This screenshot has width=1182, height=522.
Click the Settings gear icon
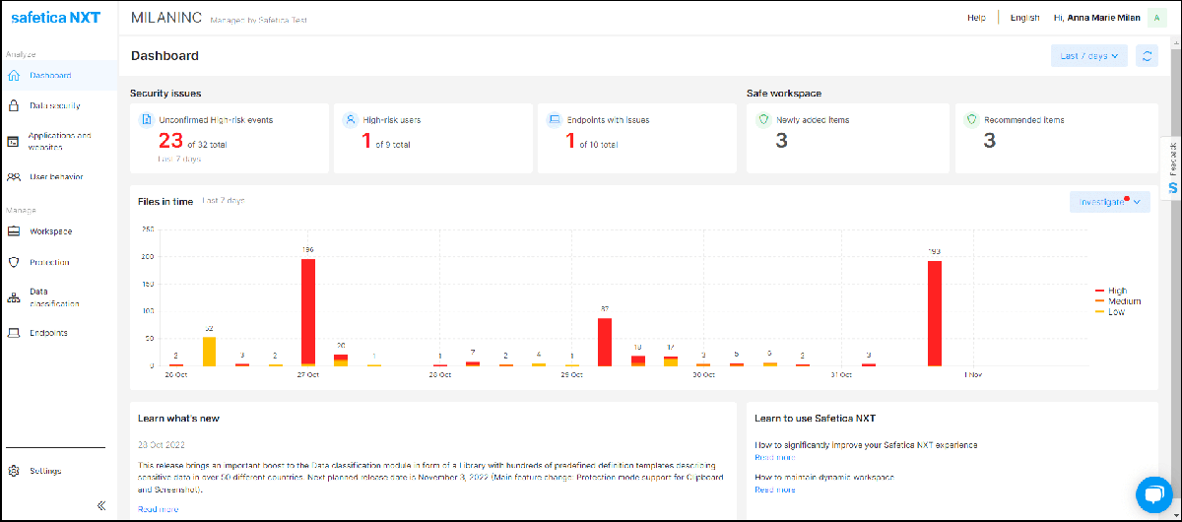[x=14, y=471]
